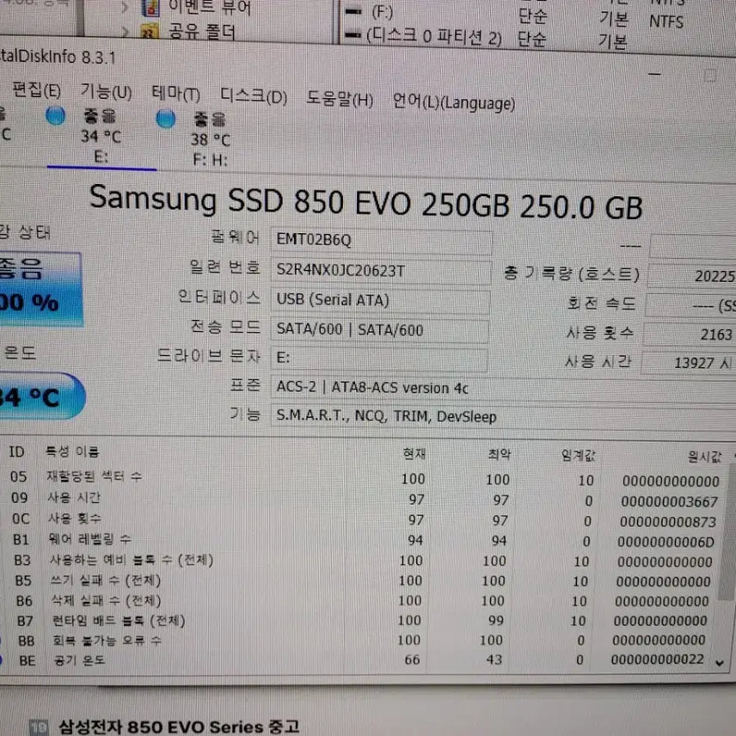
Task: Select SMART row 0C 사용 횟수
Action: tap(365, 519)
